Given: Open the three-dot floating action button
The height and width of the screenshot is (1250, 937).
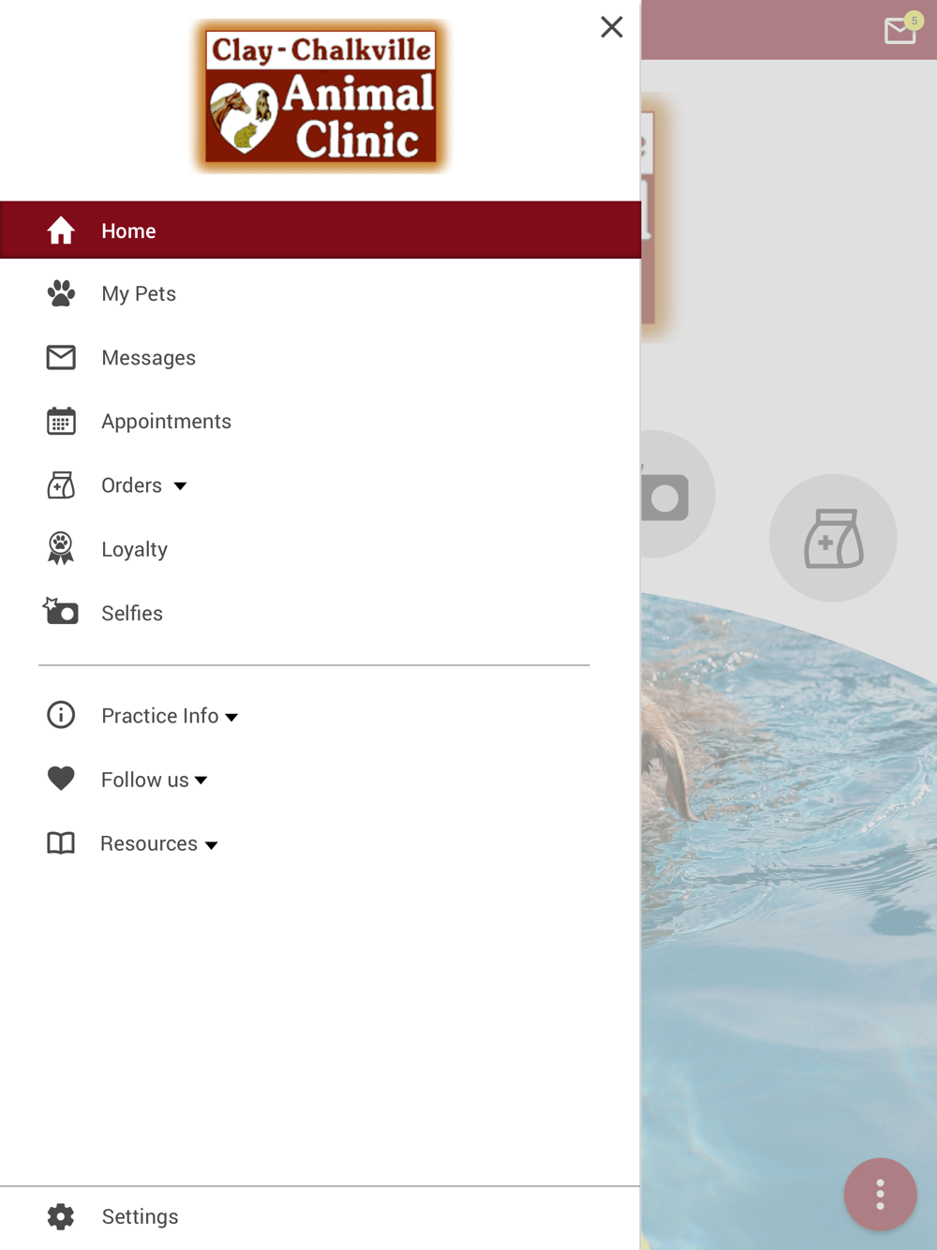Looking at the screenshot, I should [x=880, y=1194].
